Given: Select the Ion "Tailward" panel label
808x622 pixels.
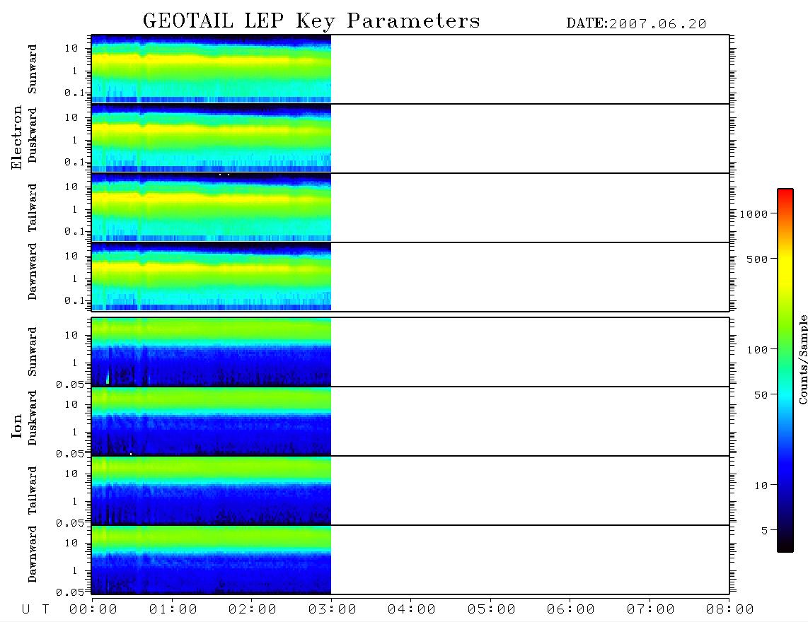Looking at the screenshot, I should coord(33,491).
